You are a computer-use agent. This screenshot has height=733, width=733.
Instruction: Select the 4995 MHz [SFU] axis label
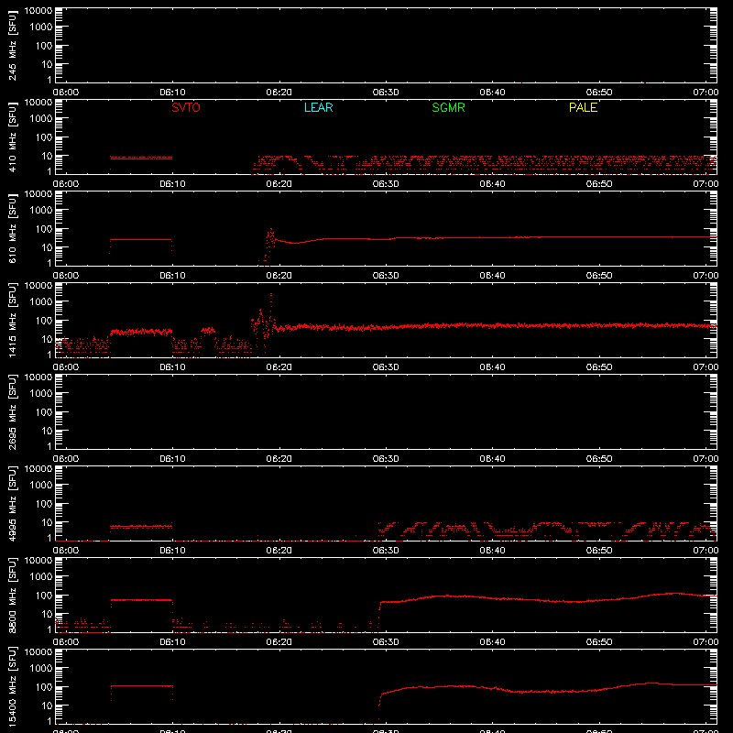click(x=12, y=503)
